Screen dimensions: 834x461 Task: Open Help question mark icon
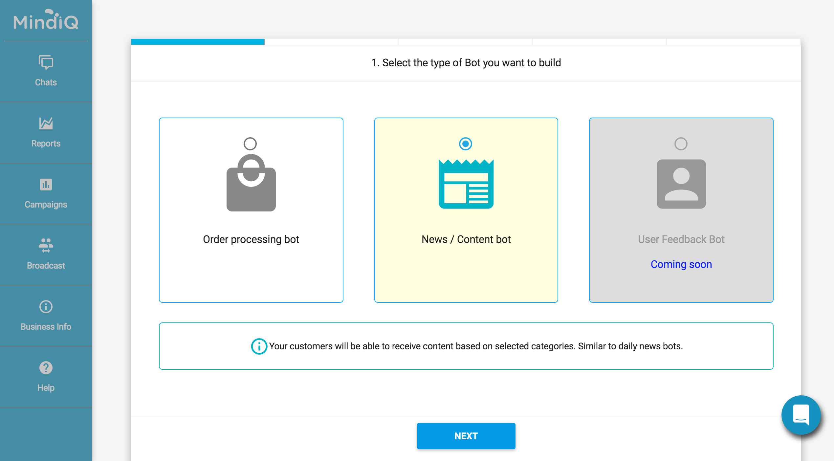[46, 368]
